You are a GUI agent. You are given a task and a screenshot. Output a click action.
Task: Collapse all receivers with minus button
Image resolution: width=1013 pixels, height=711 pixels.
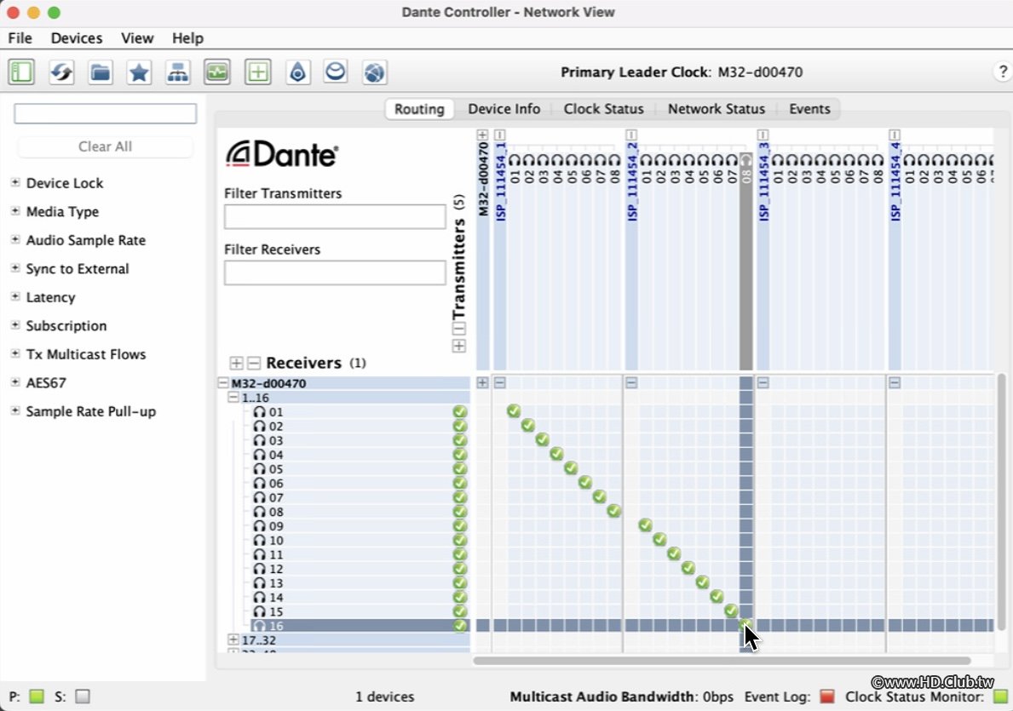click(x=254, y=363)
